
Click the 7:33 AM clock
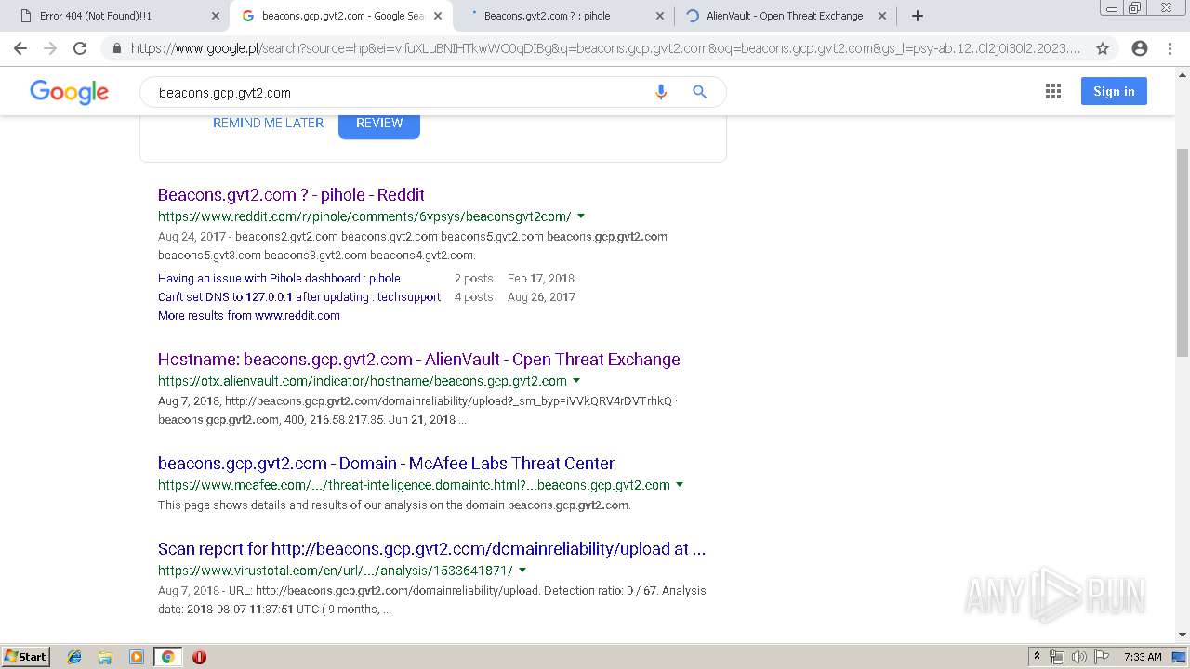pos(1143,657)
